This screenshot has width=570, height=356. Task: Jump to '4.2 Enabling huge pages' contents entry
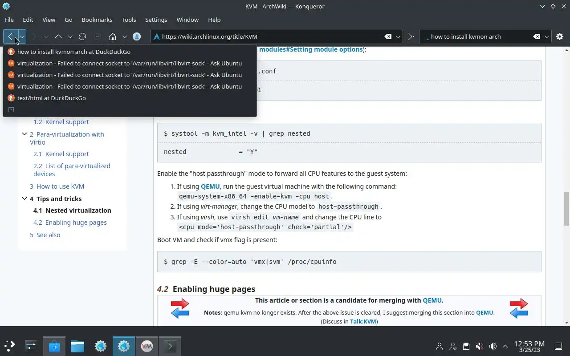pyautogui.click(x=70, y=222)
